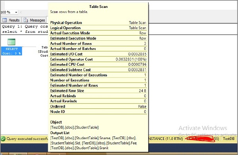Click the select * from query text line
238x155 pixels.
coord(25,32)
